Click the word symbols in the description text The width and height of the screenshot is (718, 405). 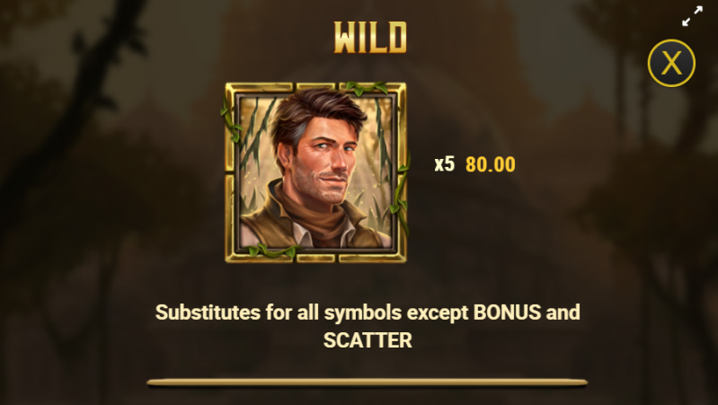click(363, 313)
